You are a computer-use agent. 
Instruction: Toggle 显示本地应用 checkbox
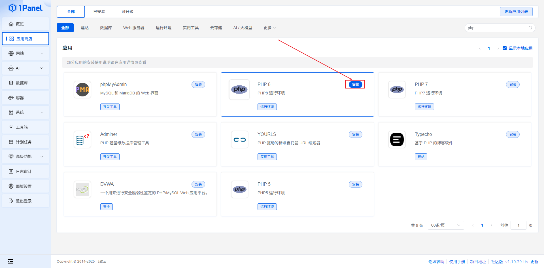click(505, 48)
